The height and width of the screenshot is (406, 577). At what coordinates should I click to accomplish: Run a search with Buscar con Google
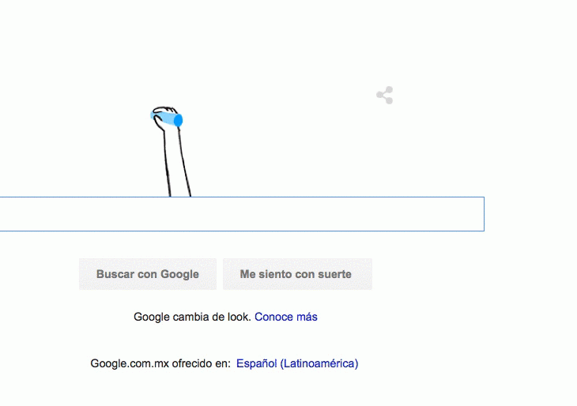tap(148, 274)
